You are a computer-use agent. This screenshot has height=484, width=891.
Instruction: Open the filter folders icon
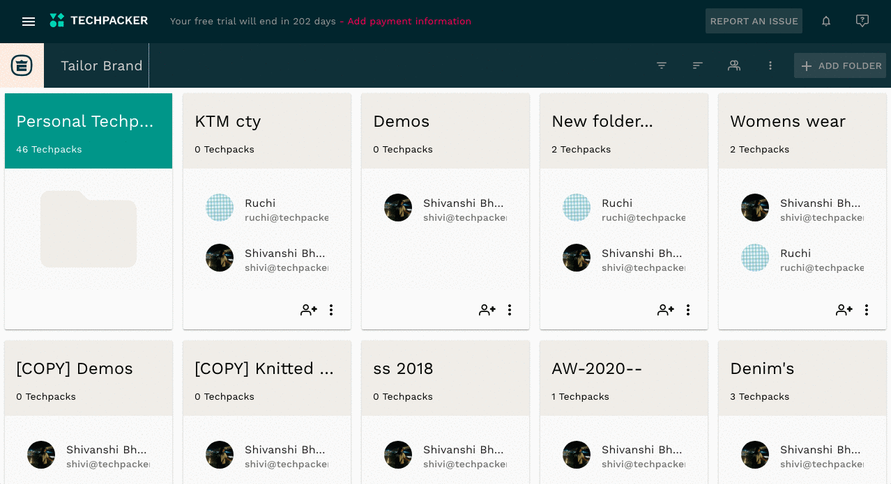(x=662, y=65)
